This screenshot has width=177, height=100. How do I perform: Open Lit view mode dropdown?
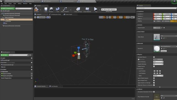48,17
